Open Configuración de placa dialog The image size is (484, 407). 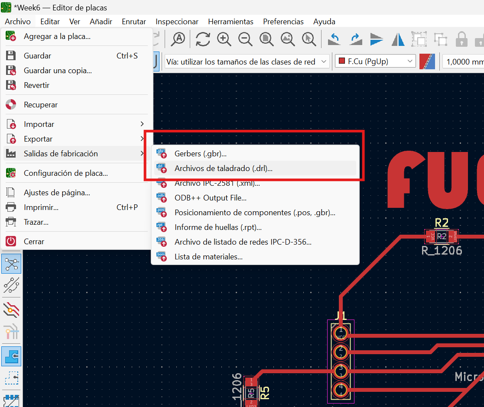pos(77,173)
